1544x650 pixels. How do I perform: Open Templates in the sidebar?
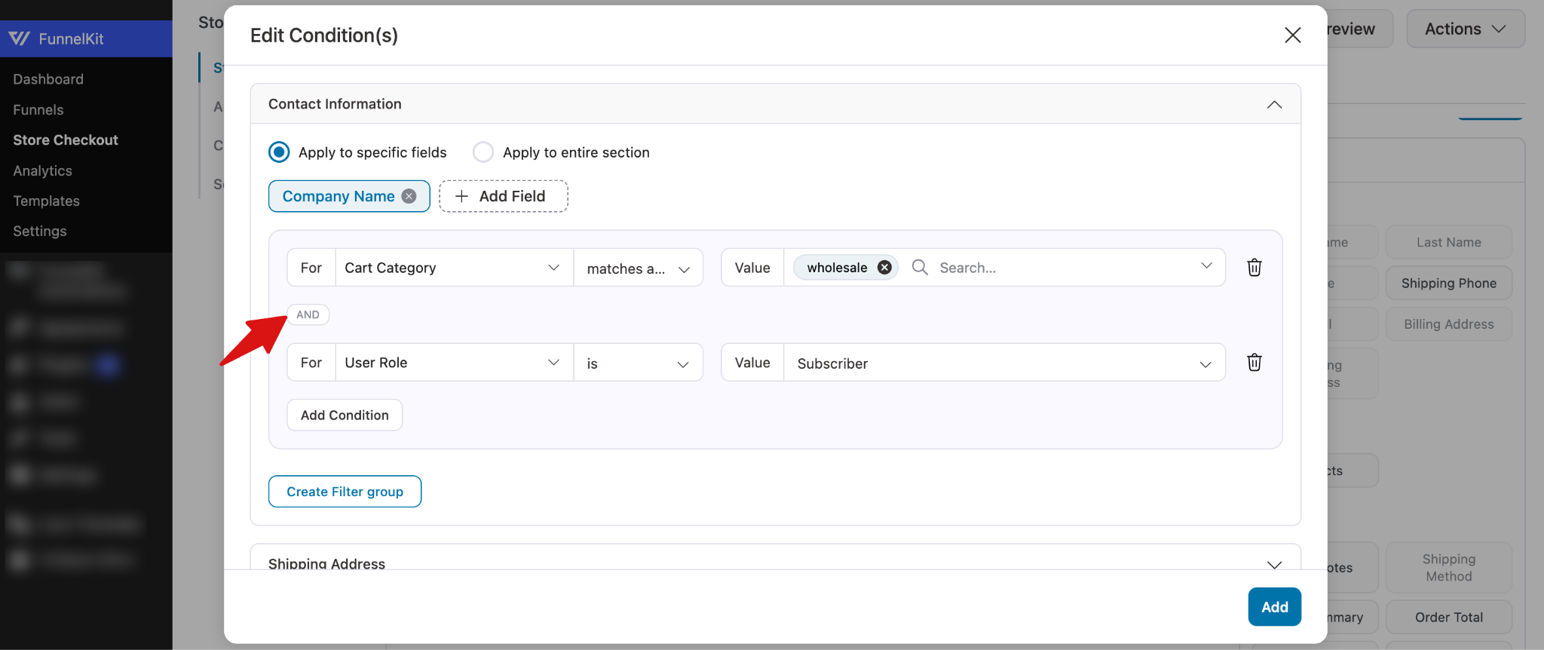coord(46,201)
